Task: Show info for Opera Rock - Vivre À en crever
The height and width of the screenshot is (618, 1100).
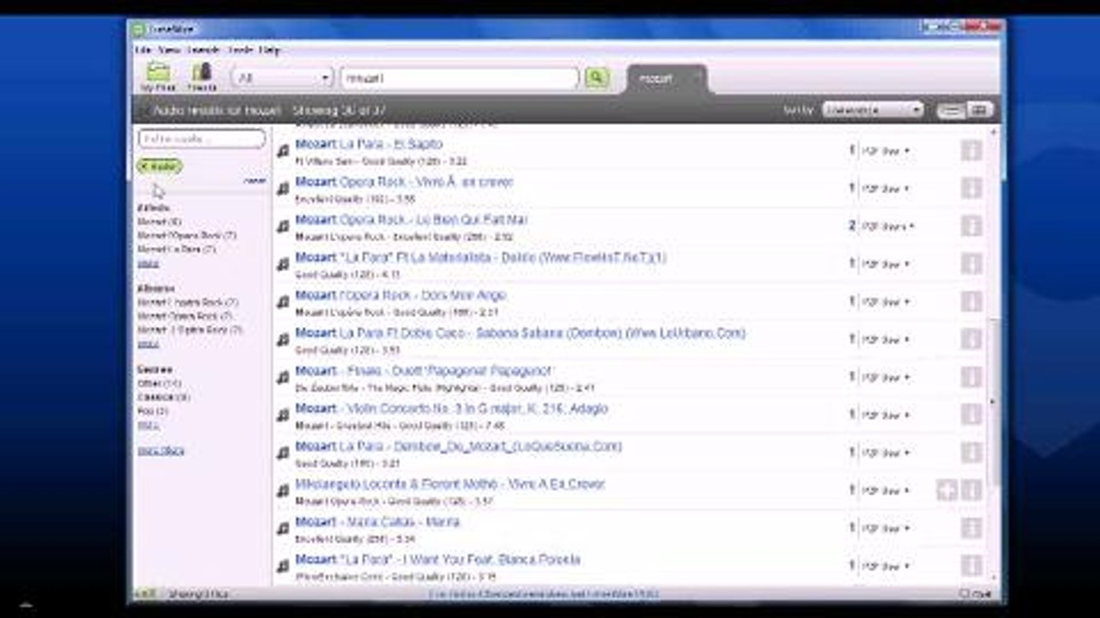Action: tap(971, 189)
